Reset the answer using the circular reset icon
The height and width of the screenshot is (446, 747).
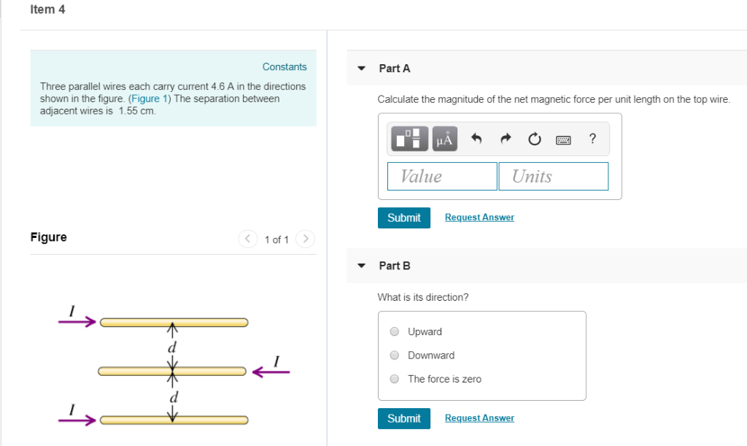coord(535,139)
